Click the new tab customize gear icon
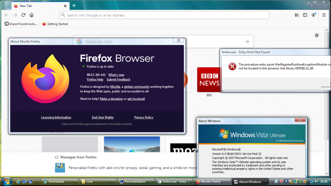 (x=317, y=35)
